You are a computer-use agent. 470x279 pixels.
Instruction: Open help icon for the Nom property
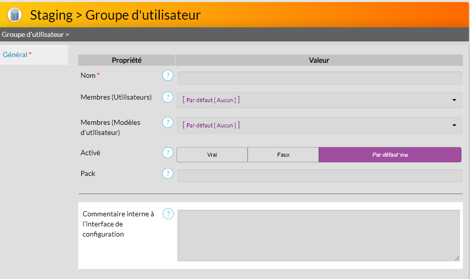point(168,76)
